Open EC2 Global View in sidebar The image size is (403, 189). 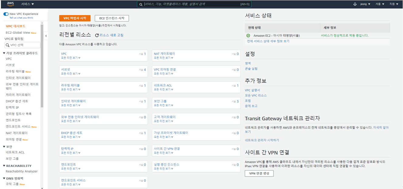[18, 33]
